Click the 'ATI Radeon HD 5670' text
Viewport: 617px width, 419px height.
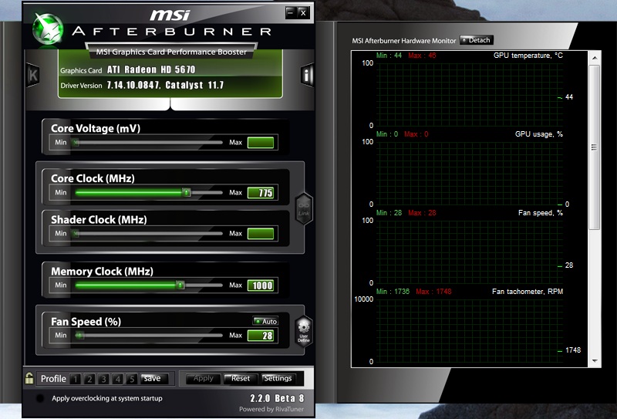tap(151, 70)
